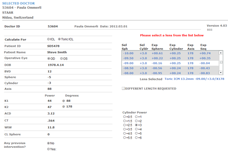
Task: Choose OS as the operative eye
Action: tap(61, 58)
